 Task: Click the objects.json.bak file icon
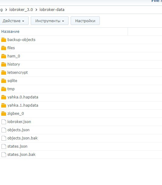coord(4,138)
